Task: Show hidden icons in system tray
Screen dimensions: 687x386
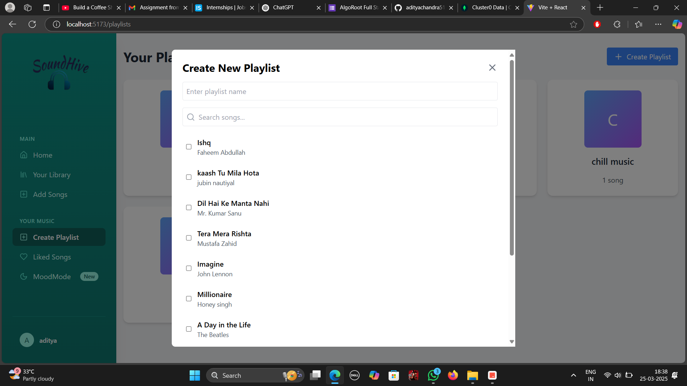Action: (x=573, y=375)
